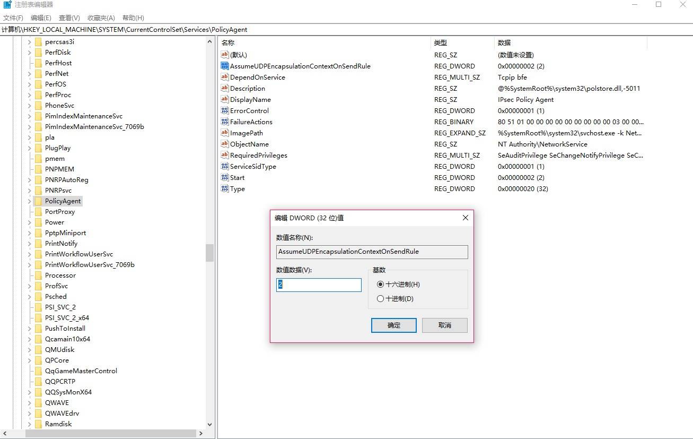Click the 确定 button in the dialog

click(x=393, y=325)
